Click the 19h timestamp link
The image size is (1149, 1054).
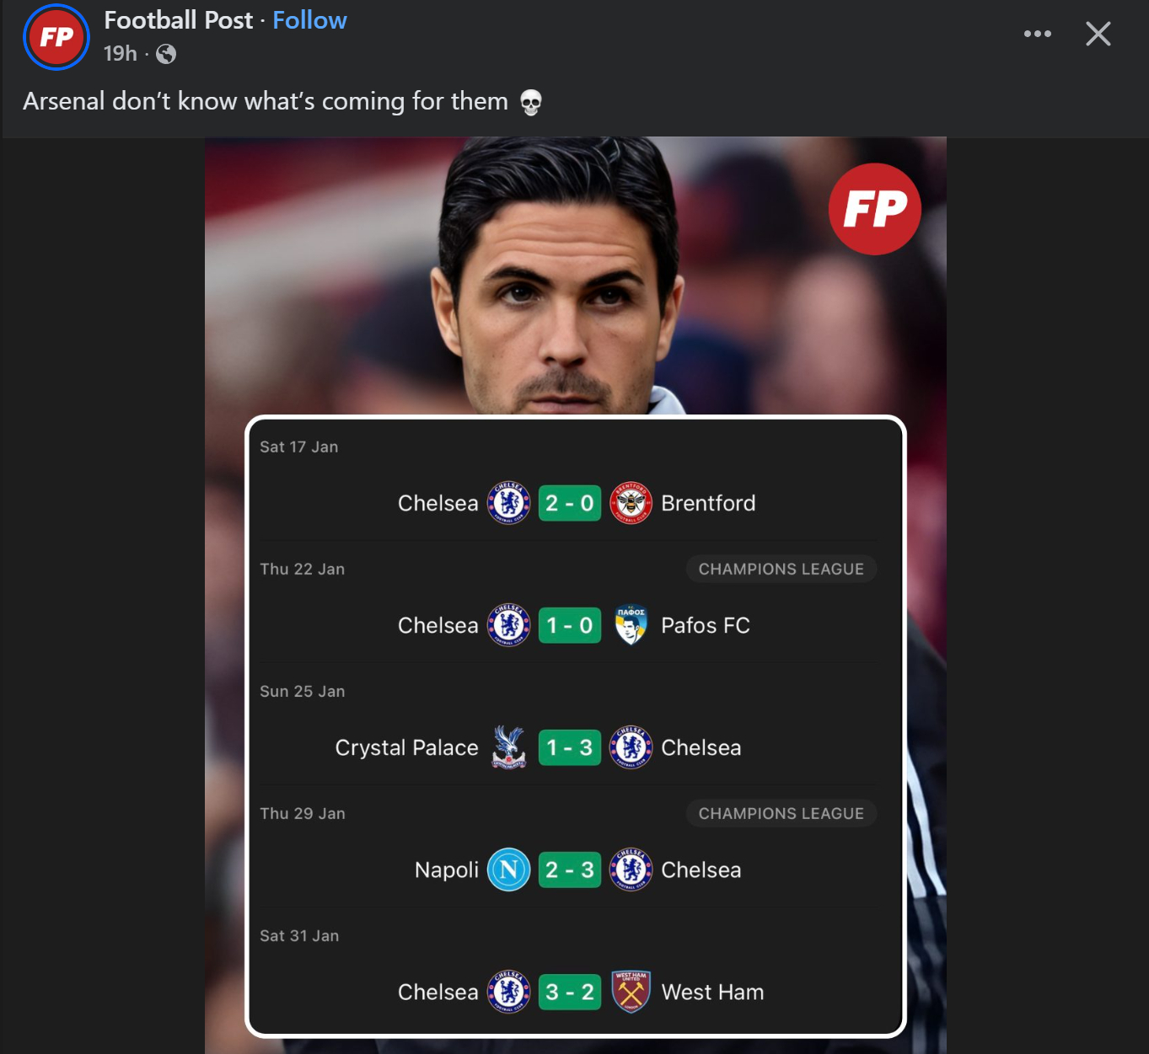click(x=120, y=54)
